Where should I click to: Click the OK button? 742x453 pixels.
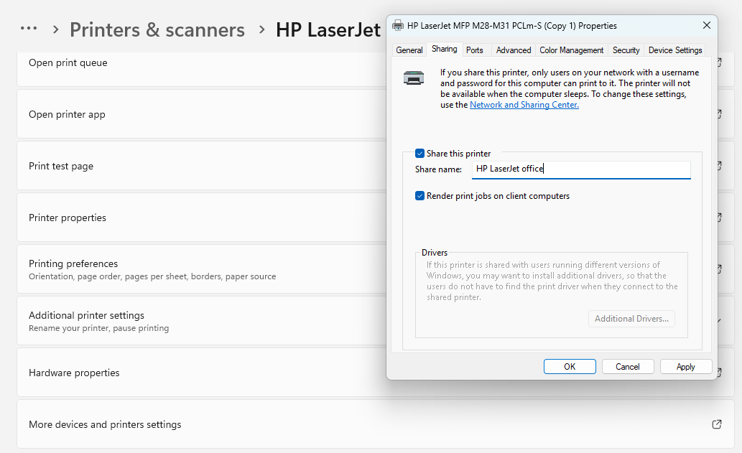coord(570,366)
